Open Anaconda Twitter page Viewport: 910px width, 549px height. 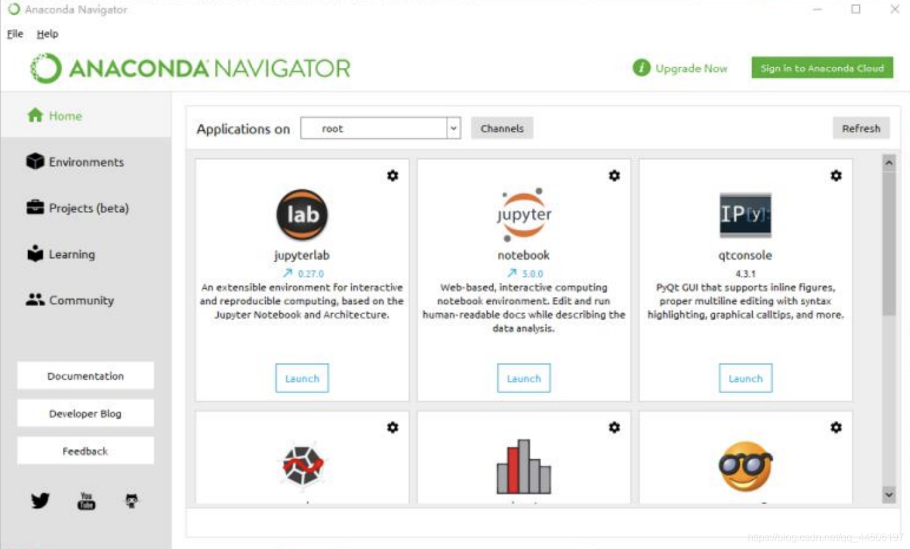pyautogui.click(x=40, y=500)
